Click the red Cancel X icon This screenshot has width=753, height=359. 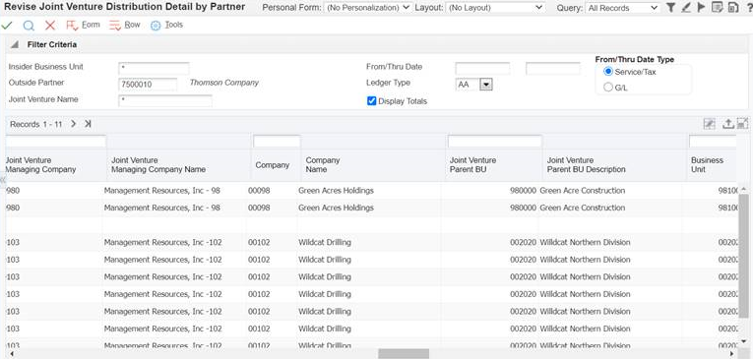tap(50, 25)
